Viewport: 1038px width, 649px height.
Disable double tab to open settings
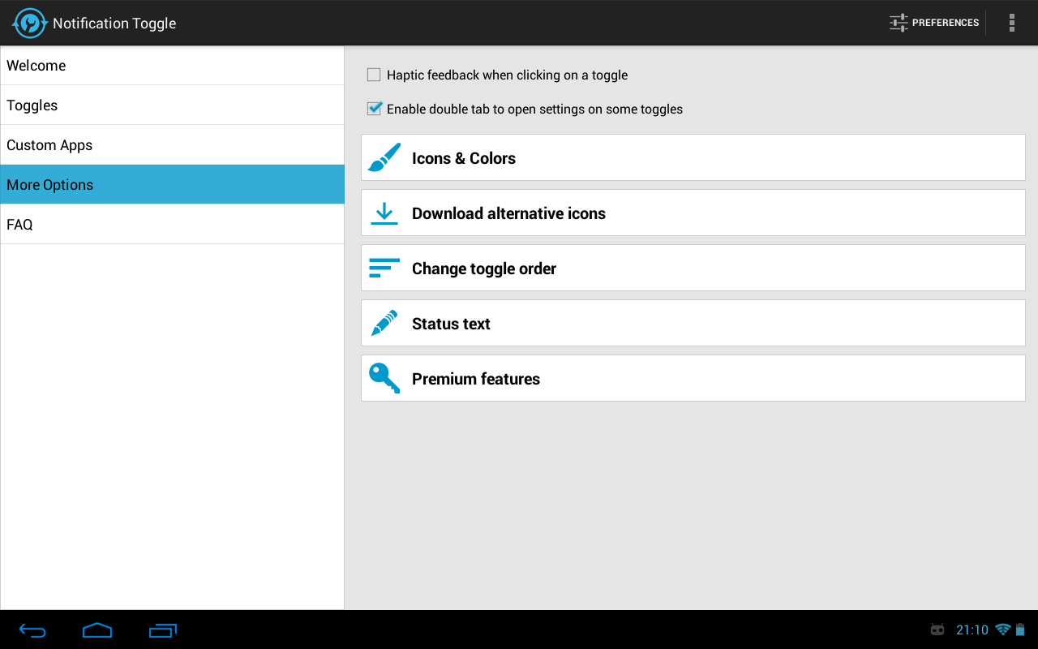click(374, 108)
